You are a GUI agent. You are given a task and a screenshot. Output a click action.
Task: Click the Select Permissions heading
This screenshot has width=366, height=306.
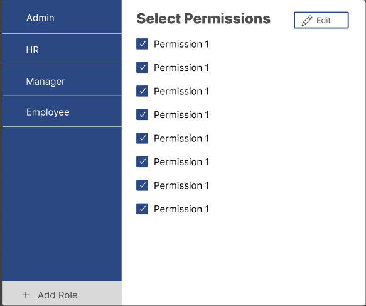point(203,19)
